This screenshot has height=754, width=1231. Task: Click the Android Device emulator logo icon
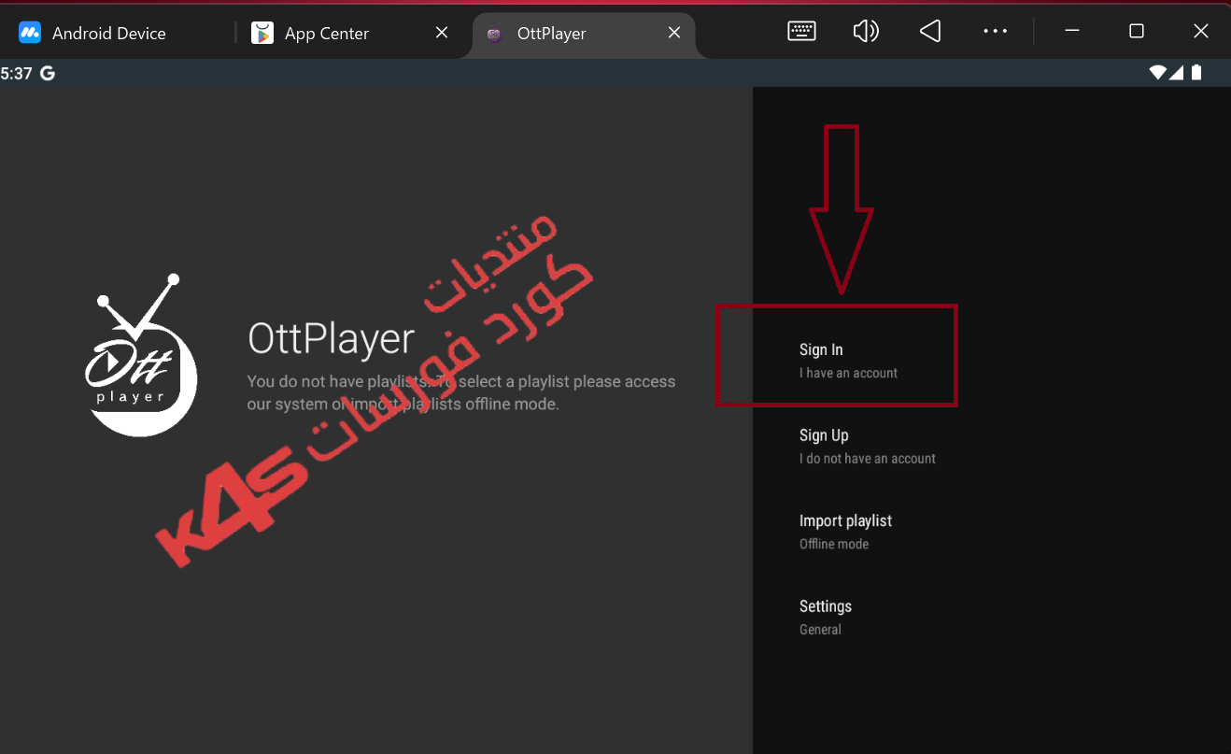(30, 33)
